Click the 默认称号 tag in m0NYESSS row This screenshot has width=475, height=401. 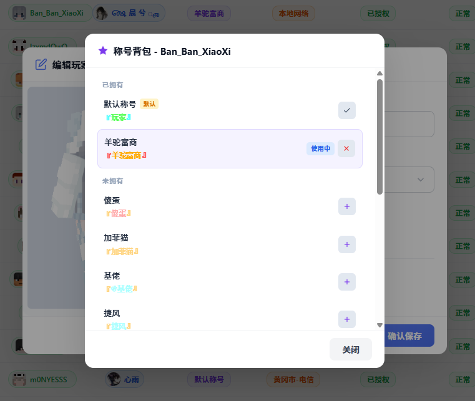[209, 380]
